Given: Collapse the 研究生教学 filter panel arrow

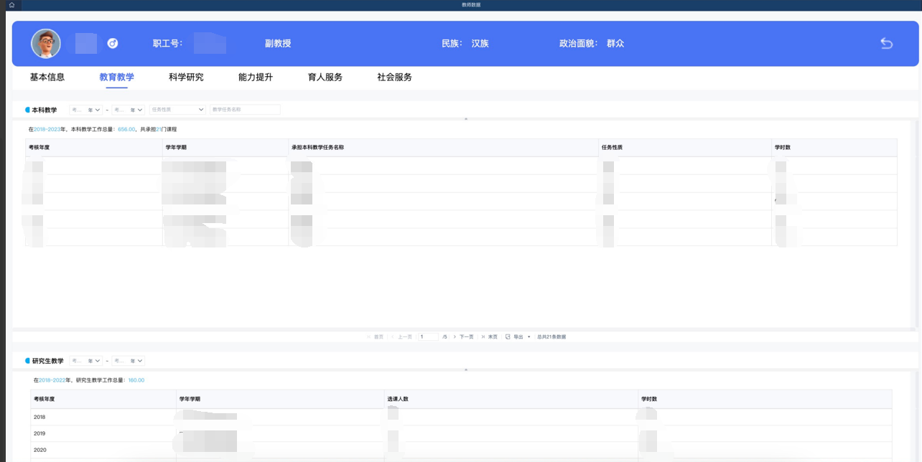Looking at the screenshot, I should [x=466, y=369].
